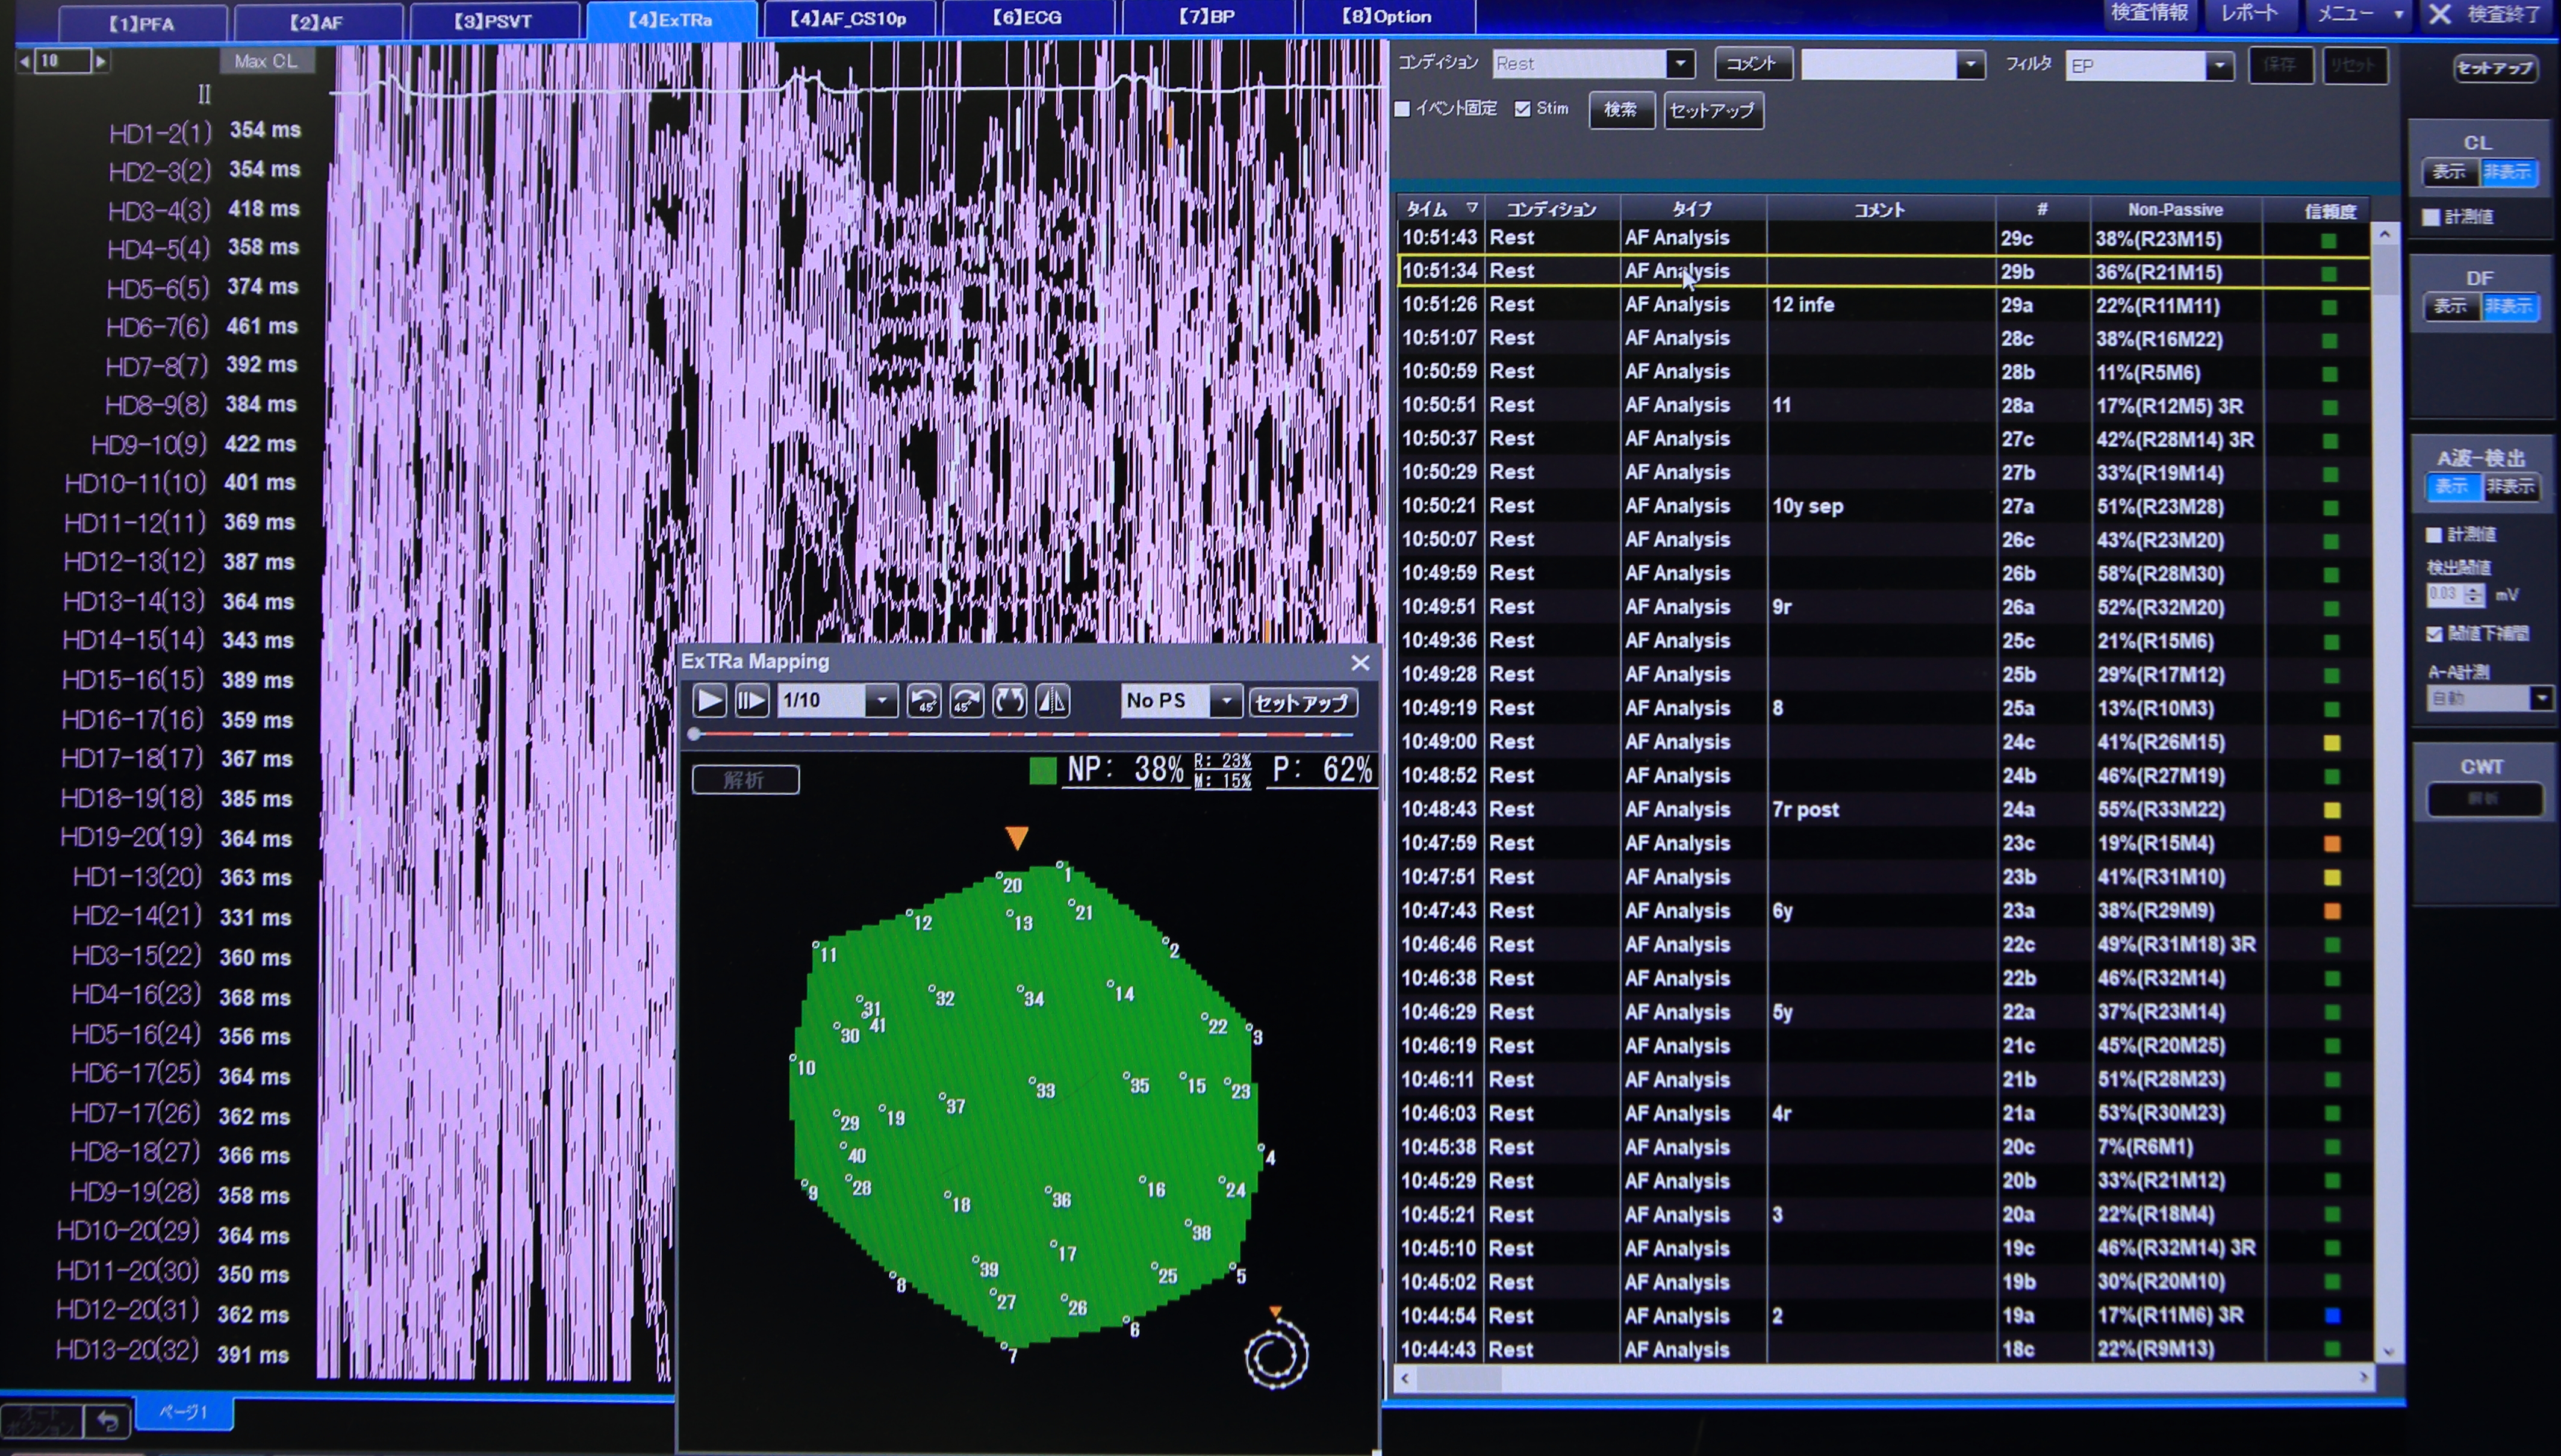Click the reset rotation icon
Screen dimensions: 2561x1456
click(1009, 701)
